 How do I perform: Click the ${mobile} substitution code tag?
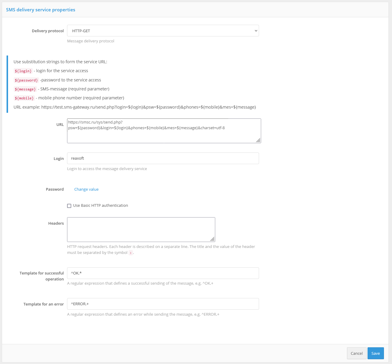pos(24,98)
